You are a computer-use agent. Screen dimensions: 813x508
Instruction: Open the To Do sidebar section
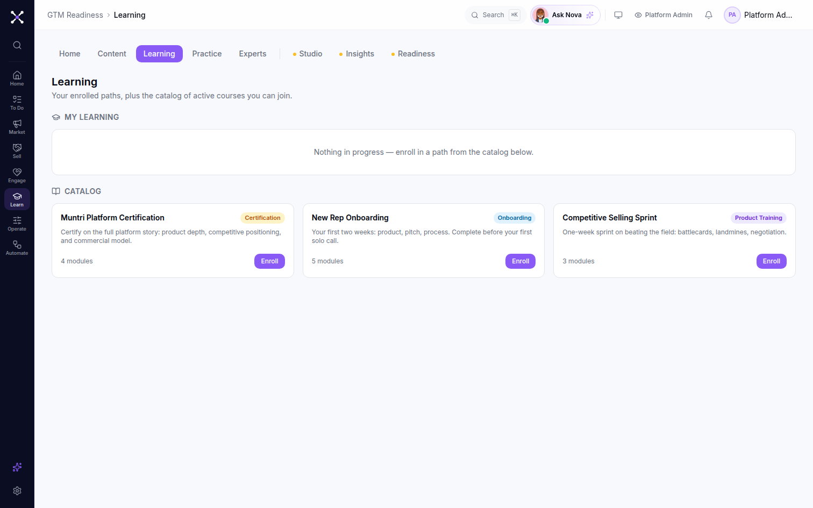[x=17, y=103]
